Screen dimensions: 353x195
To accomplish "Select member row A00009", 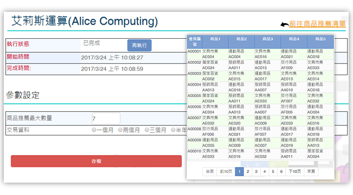I will point(260,143).
